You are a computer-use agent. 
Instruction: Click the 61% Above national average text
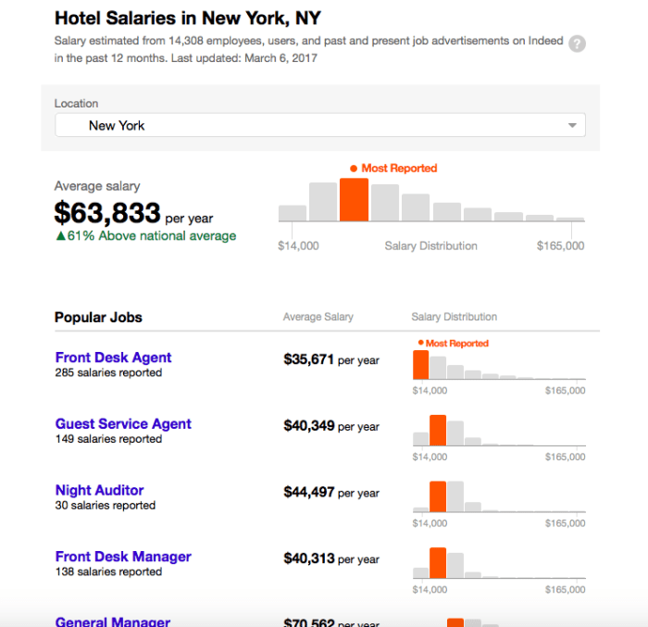point(145,236)
